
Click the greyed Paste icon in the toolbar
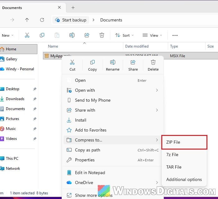coord(57,35)
